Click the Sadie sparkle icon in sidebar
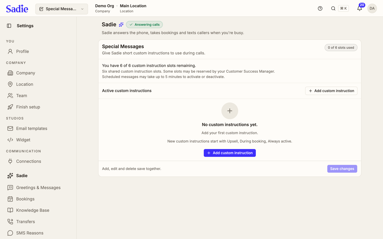383x239 pixels. click(x=10, y=176)
